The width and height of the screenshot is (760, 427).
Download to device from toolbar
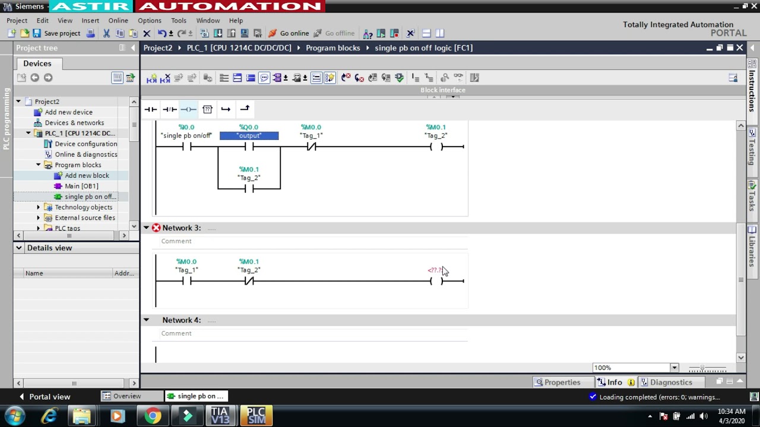pyautogui.click(x=218, y=33)
